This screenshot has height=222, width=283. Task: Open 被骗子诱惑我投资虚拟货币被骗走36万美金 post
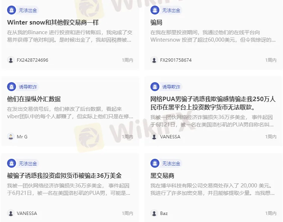pos(64,176)
